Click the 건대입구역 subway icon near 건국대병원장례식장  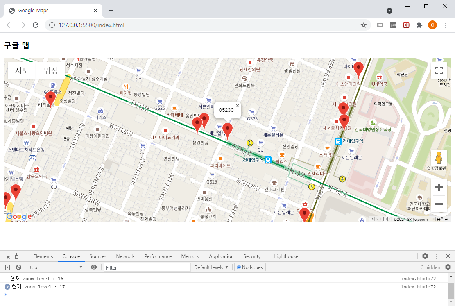(x=338, y=141)
